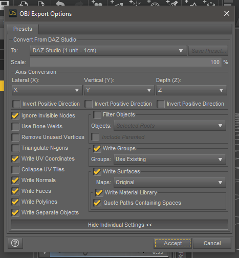Click the Scale percentage slider field
This screenshot has height=258, width=239.
(x=126, y=62)
